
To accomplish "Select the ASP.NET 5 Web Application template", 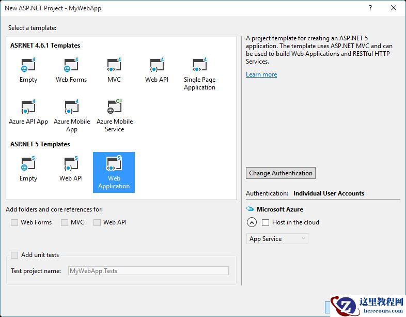I will (114, 172).
